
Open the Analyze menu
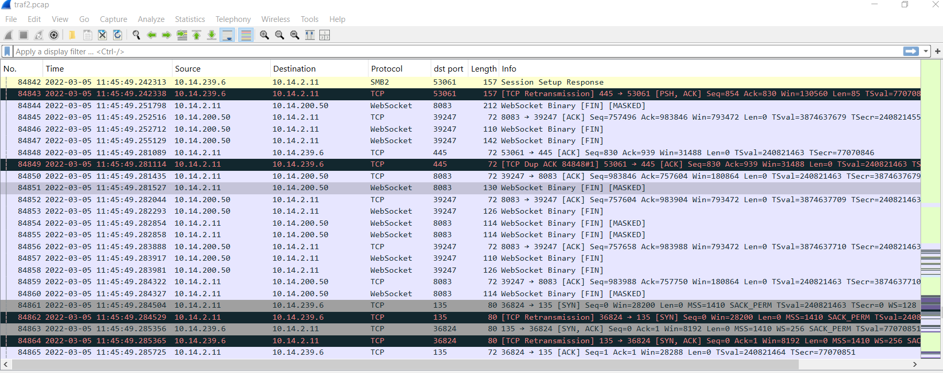[151, 19]
